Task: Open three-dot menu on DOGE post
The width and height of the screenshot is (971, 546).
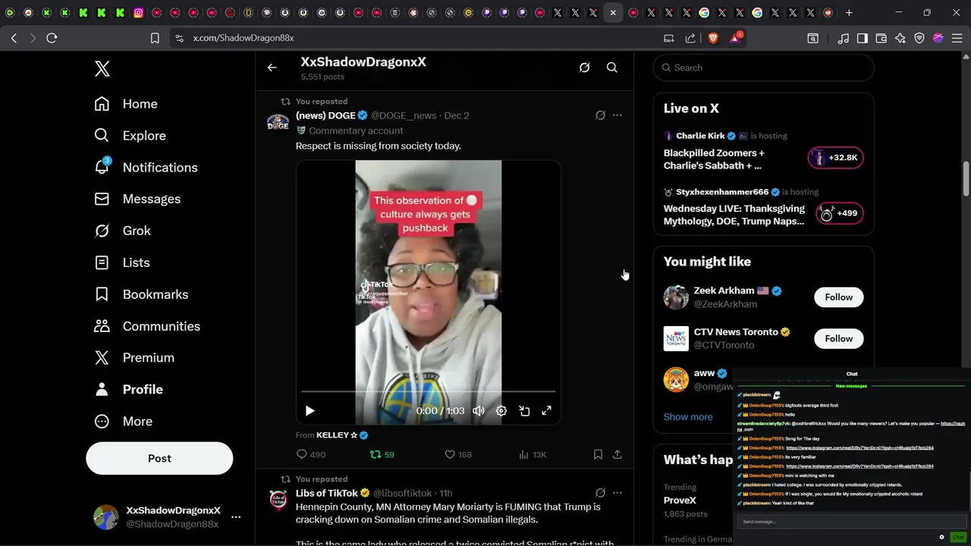Action: coord(617,115)
